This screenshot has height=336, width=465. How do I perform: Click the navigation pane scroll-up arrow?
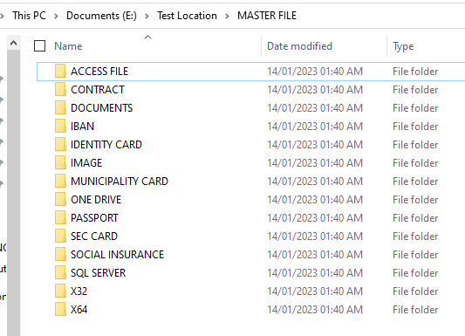click(13, 44)
